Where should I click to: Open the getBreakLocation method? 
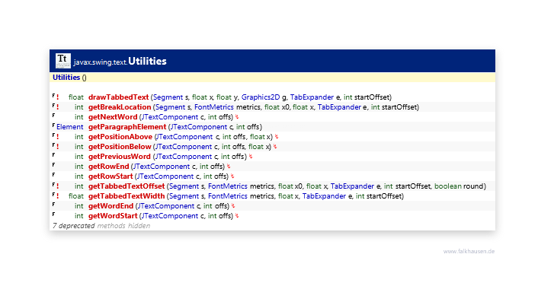coord(120,107)
